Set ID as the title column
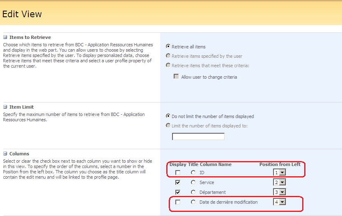342x216 pixels. pos(193,173)
